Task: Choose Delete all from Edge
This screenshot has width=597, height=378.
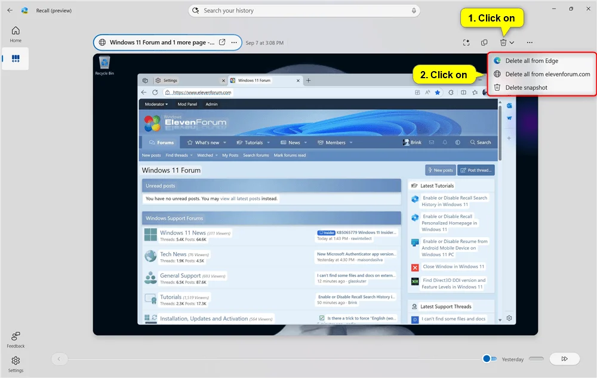Action: pyautogui.click(x=542, y=60)
